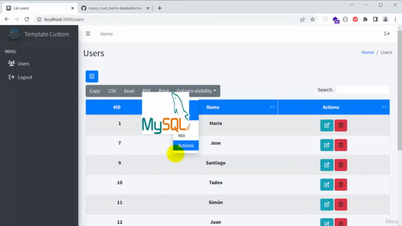Screen dimensions: 402x226
Task: Click the name cell Santiago
Action: click(x=215, y=163)
